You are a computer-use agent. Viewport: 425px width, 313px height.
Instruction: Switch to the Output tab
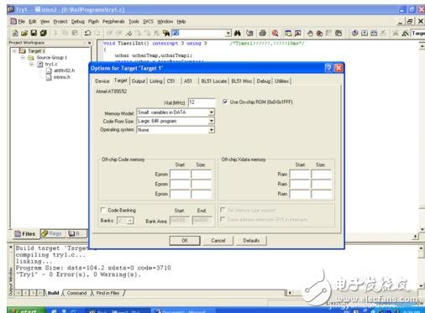pyautogui.click(x=139, y=81)
